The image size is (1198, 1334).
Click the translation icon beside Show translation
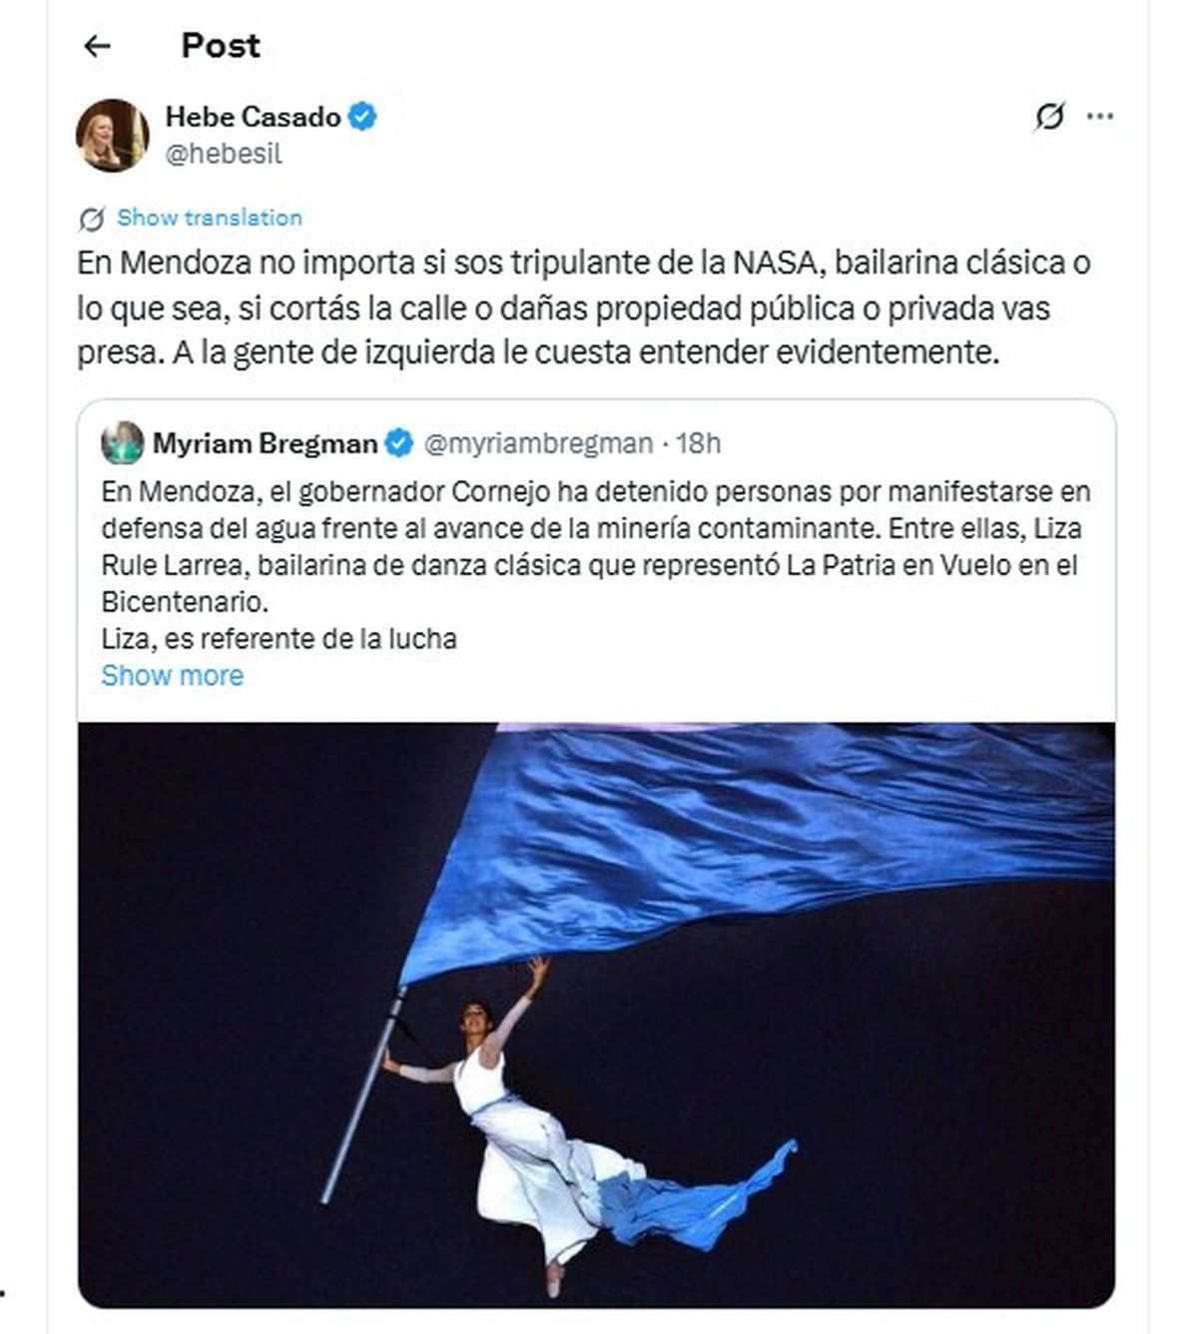92,219
